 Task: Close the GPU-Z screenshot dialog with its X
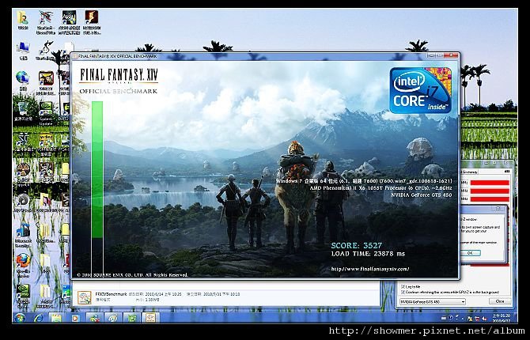coord(498,209)
